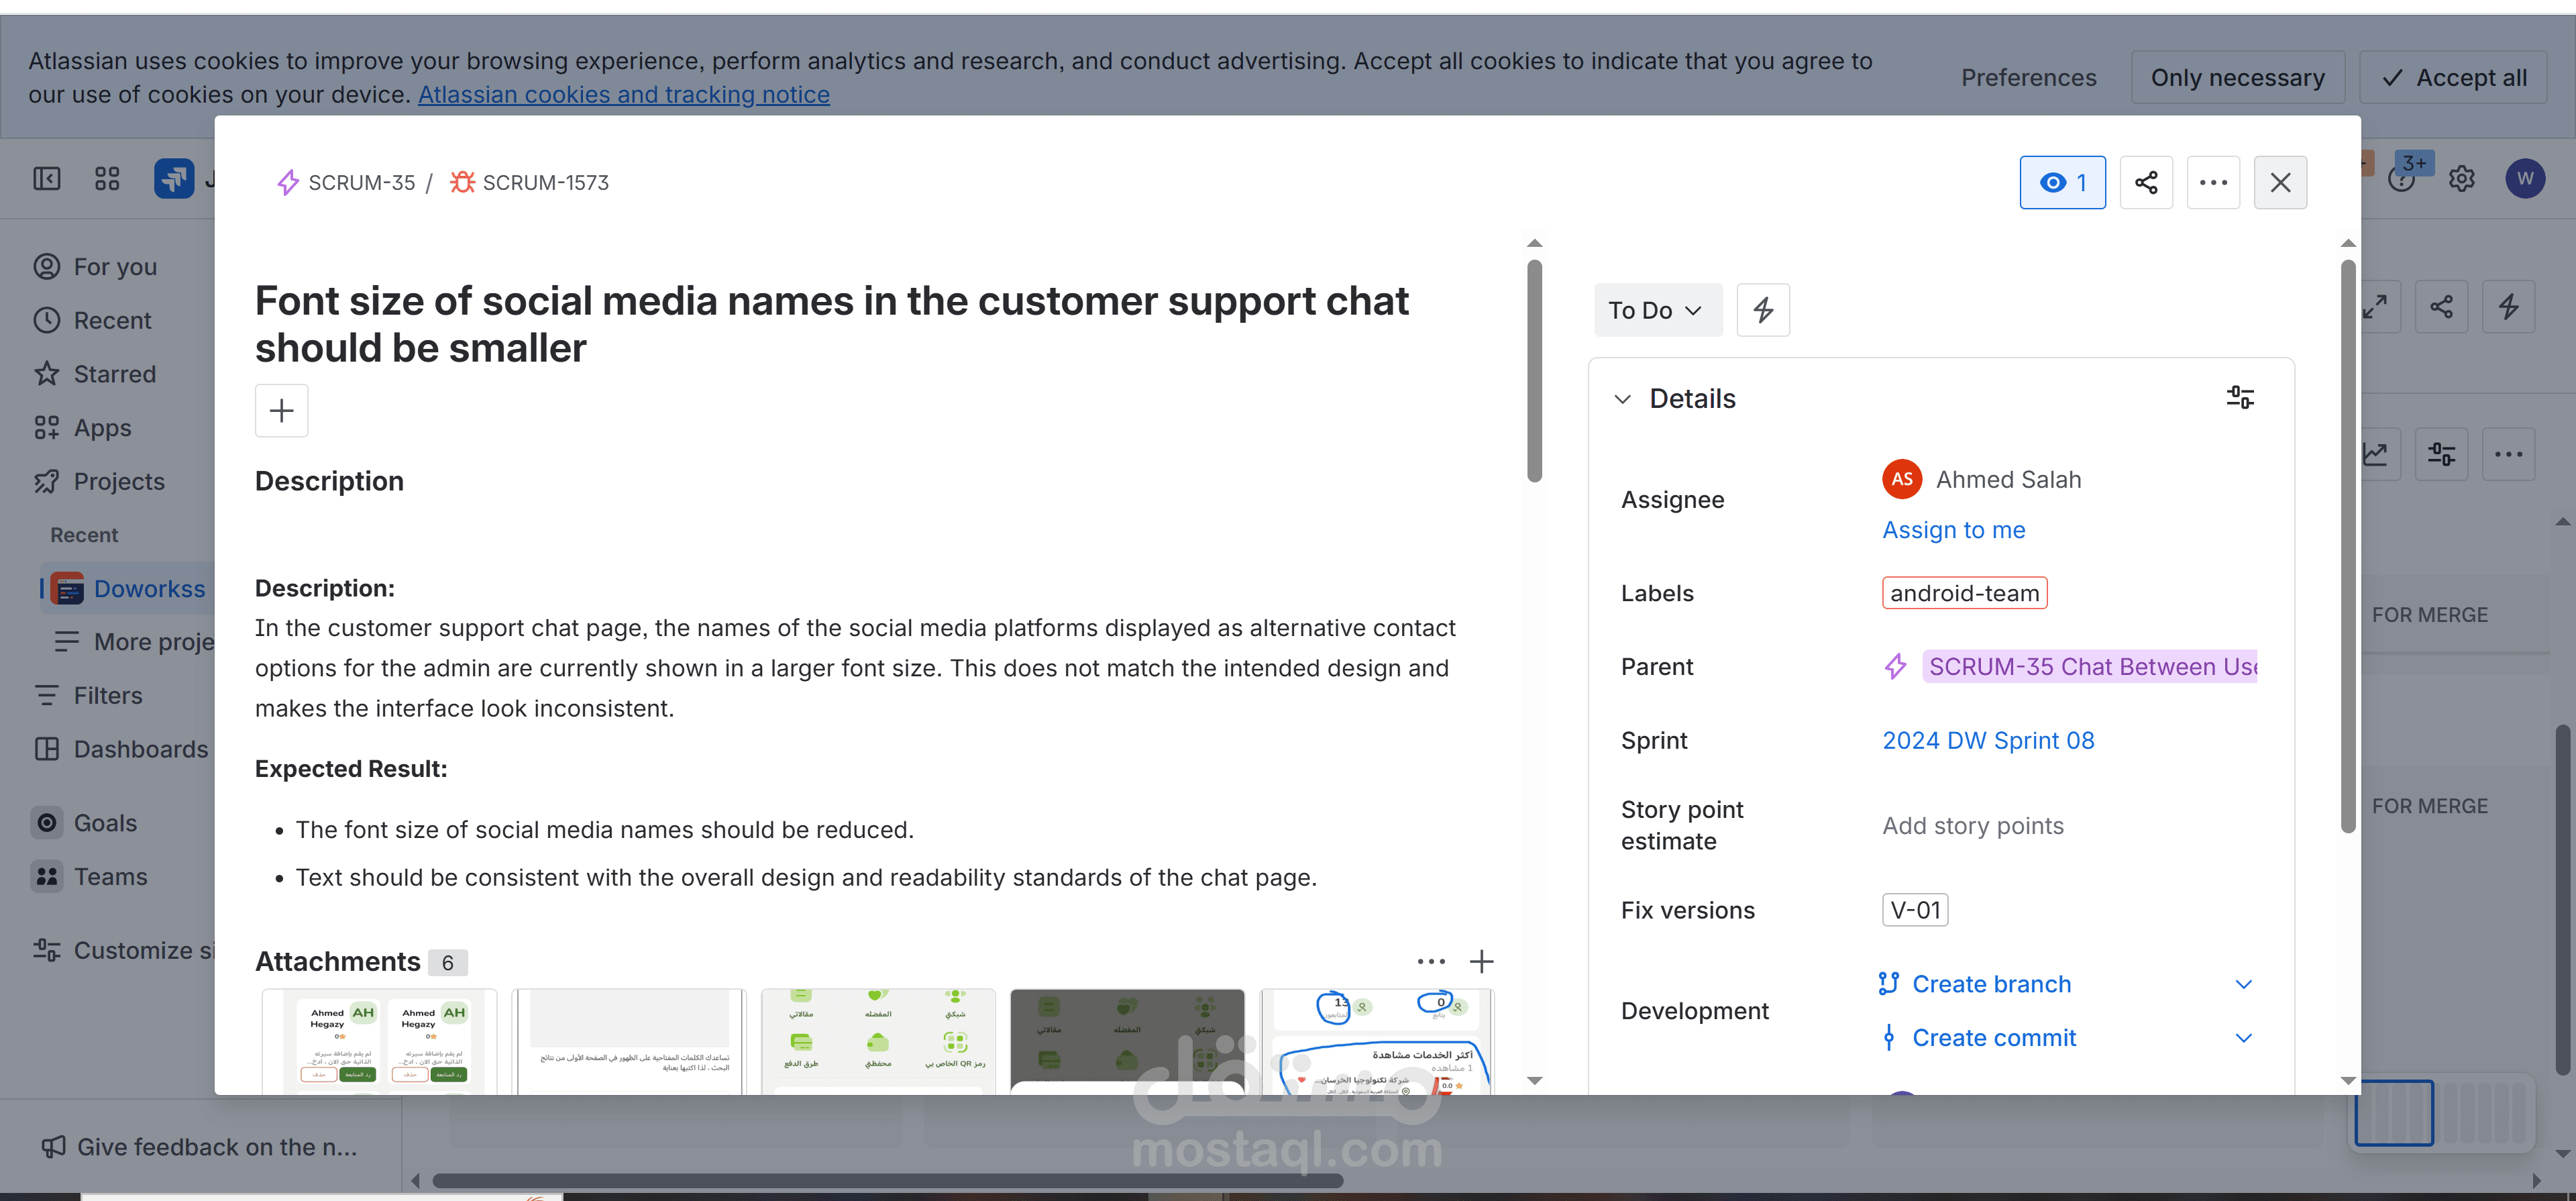Collapse the Details section chevron
This screenshot has width=2576, height=1201.
pyautogui.click(x=1622, y=399)
